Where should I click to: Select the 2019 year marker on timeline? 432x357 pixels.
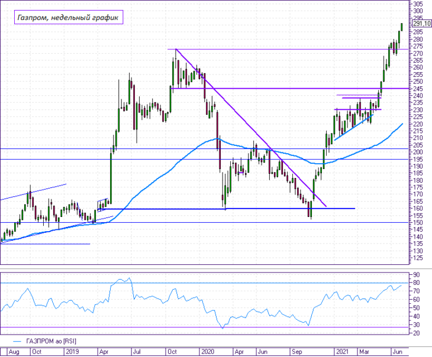pyautogui.click(x=72, y=352)
